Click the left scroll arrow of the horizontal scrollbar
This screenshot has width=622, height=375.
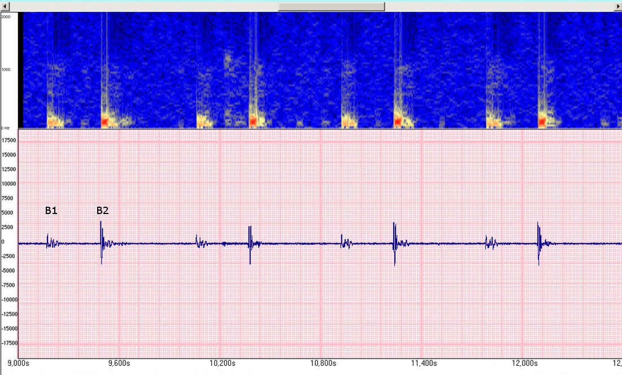point(3,6)
